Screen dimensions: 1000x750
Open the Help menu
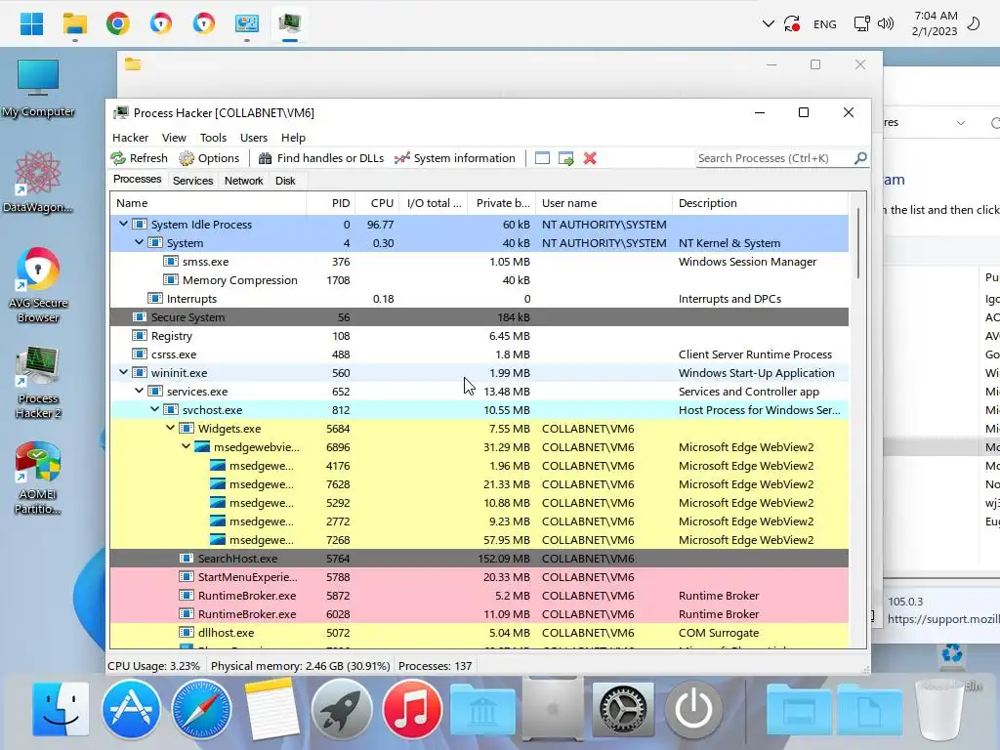coord(293,138)
